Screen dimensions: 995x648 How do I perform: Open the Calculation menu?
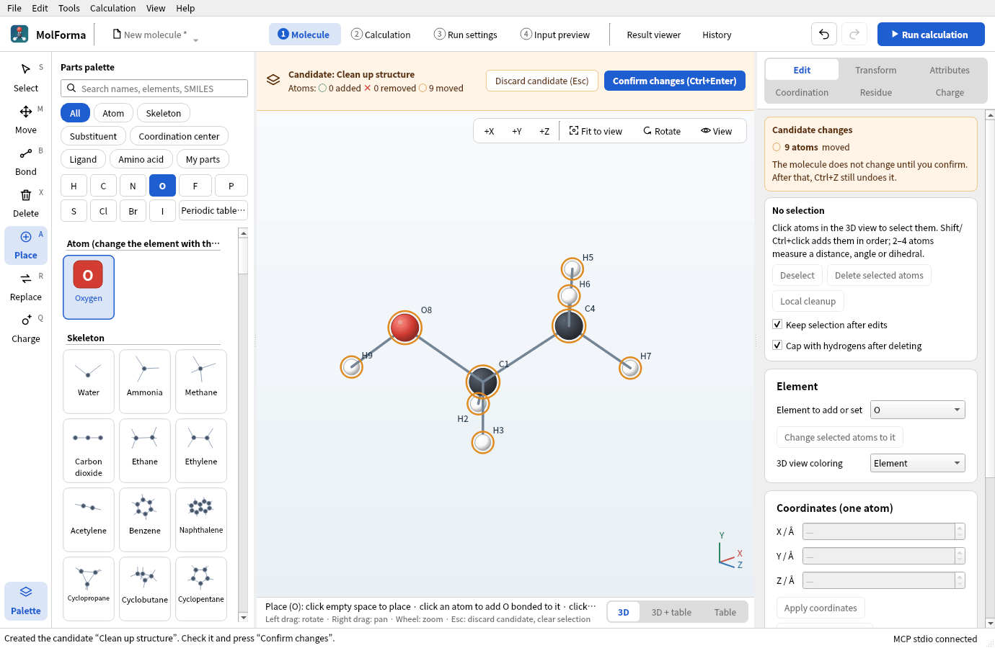[112, 8]
